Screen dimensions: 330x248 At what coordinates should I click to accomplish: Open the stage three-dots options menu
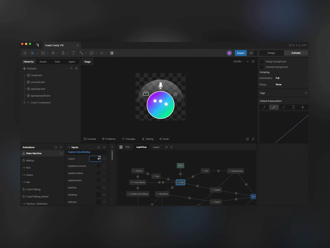247,62
